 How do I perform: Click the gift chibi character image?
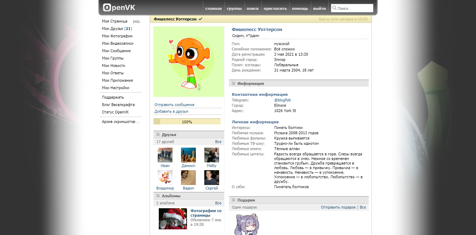pyautogui.click(x=246, y=224)
